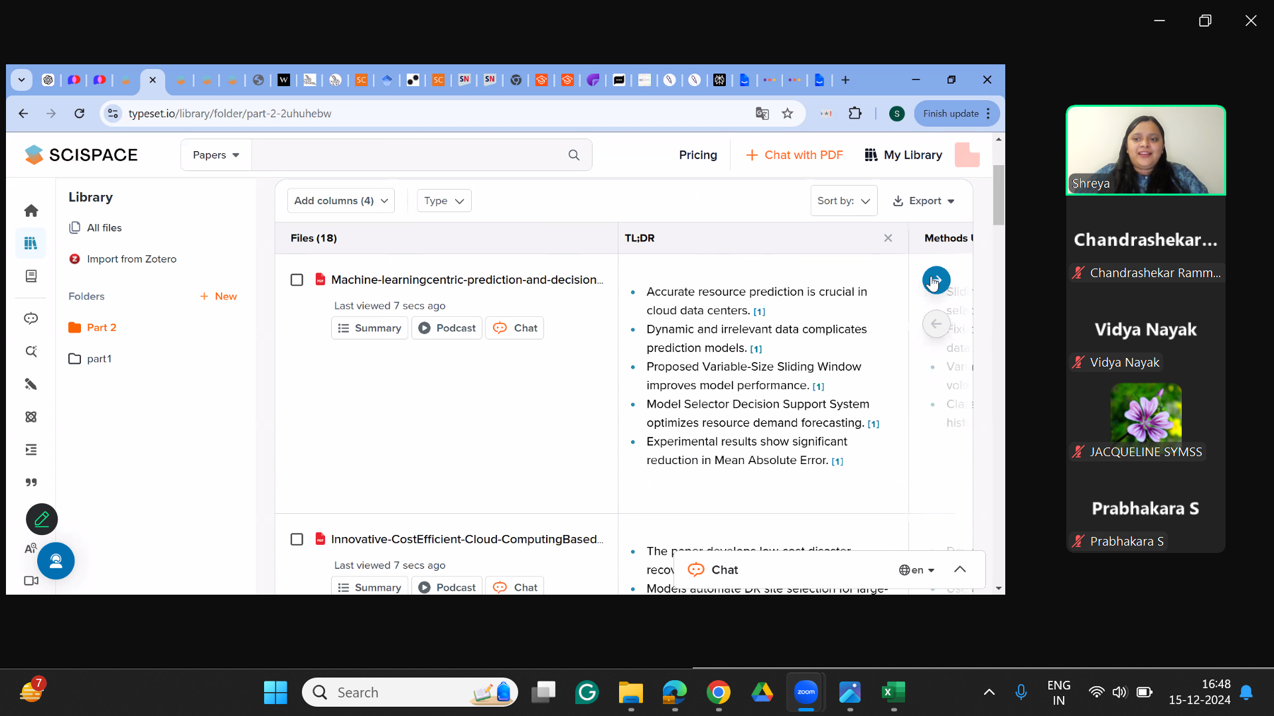The image size is (1274, 716).
Task: Expand the Chat panel with chevron up
Action: click(960, 569)
